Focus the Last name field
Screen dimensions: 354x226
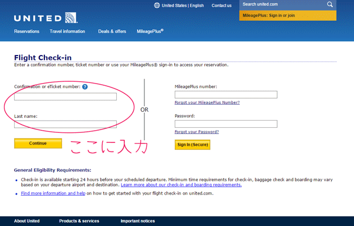pos(66,124)
